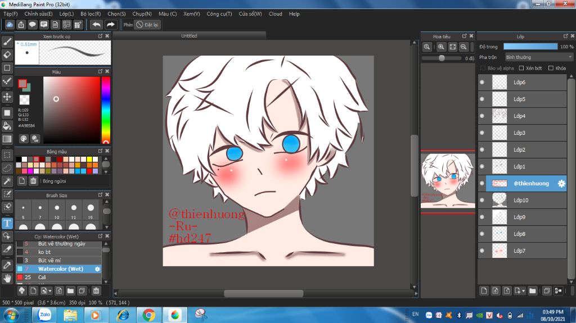Click the canvas horizontal scrollbar
Screen dimensions: 576x323
264,293
